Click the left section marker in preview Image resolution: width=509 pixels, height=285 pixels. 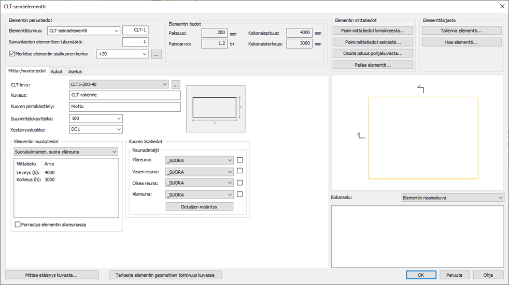tap(361, 136)
